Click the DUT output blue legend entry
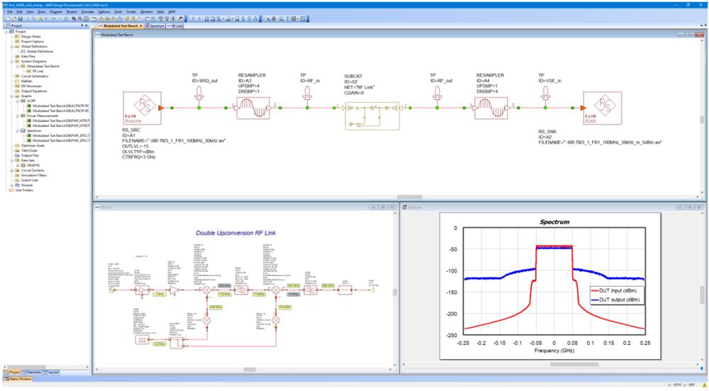This screenshot has width=709, height=391. pos(617,300)
